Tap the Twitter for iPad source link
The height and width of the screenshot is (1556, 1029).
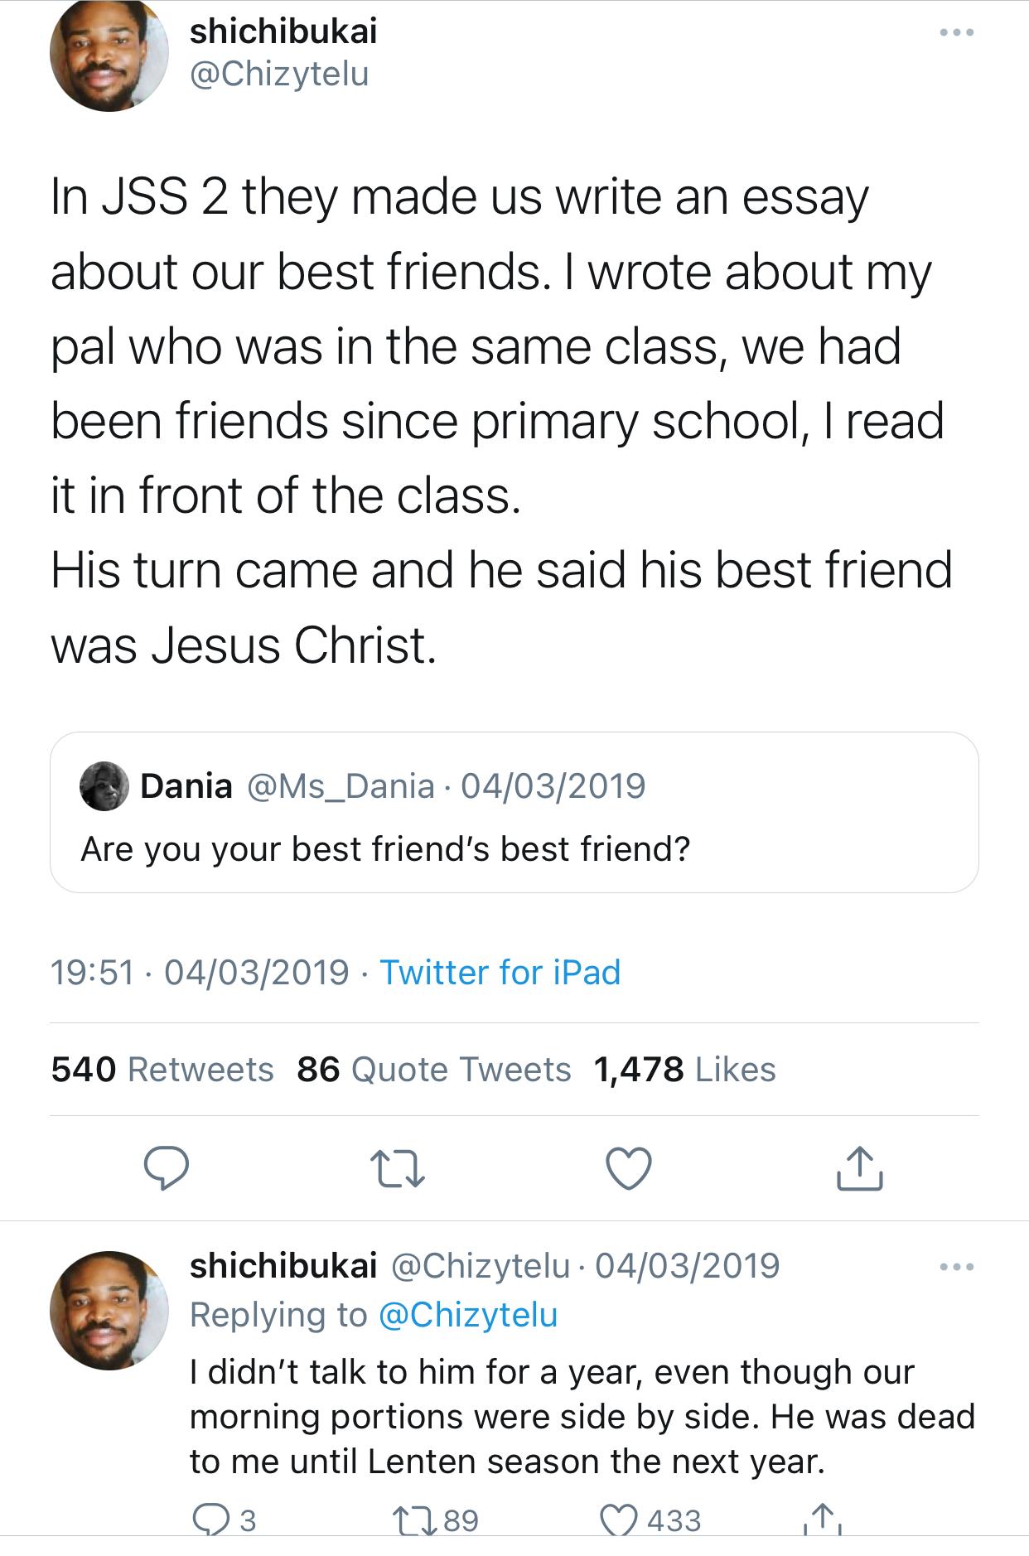point(500,972)
